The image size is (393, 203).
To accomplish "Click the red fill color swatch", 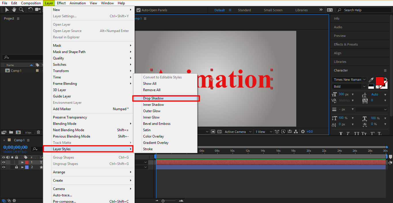I will [379, 81].
